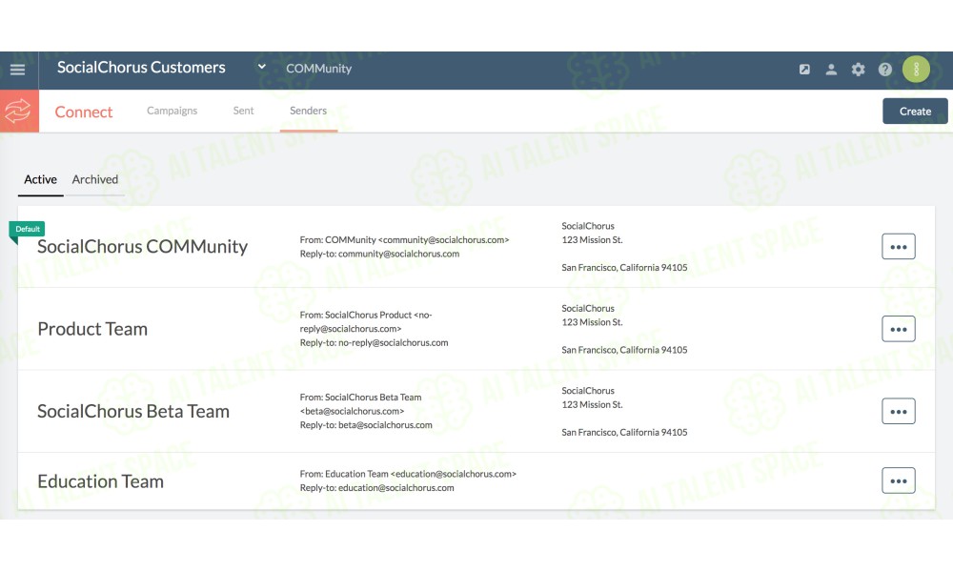Select the Senders tab

[308, 111]
